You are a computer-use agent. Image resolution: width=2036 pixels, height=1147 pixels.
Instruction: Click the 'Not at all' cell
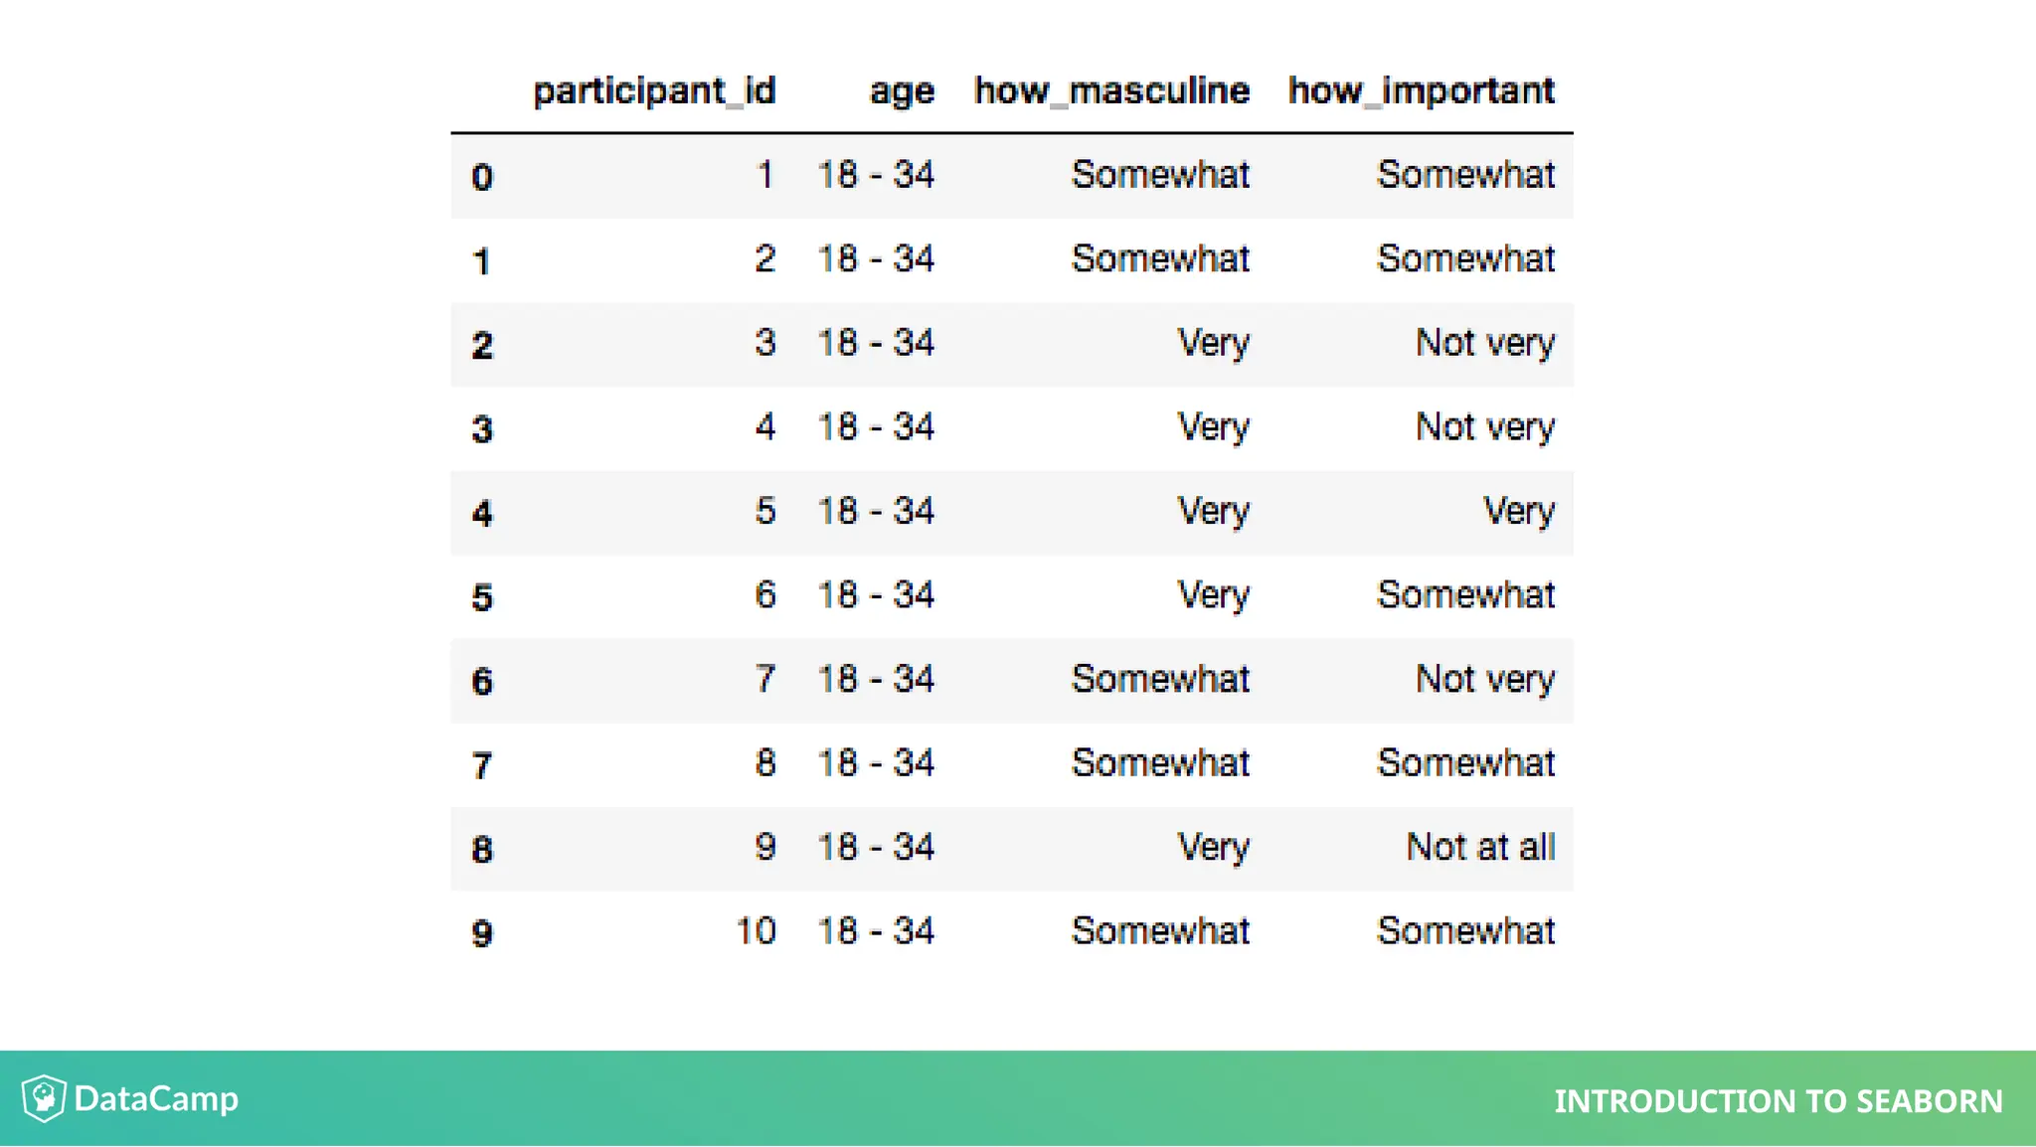click(1480, 847)
